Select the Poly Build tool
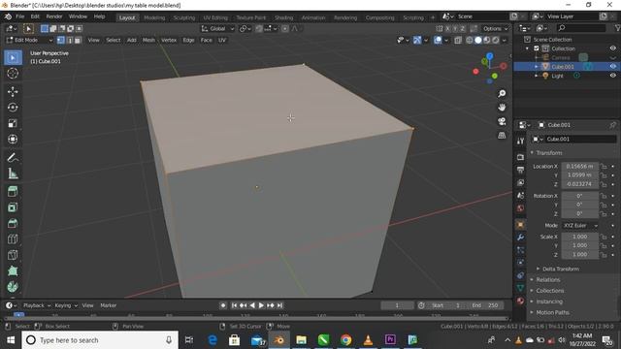The width and height of the screenshot is (621, 349). pos(13,270)
